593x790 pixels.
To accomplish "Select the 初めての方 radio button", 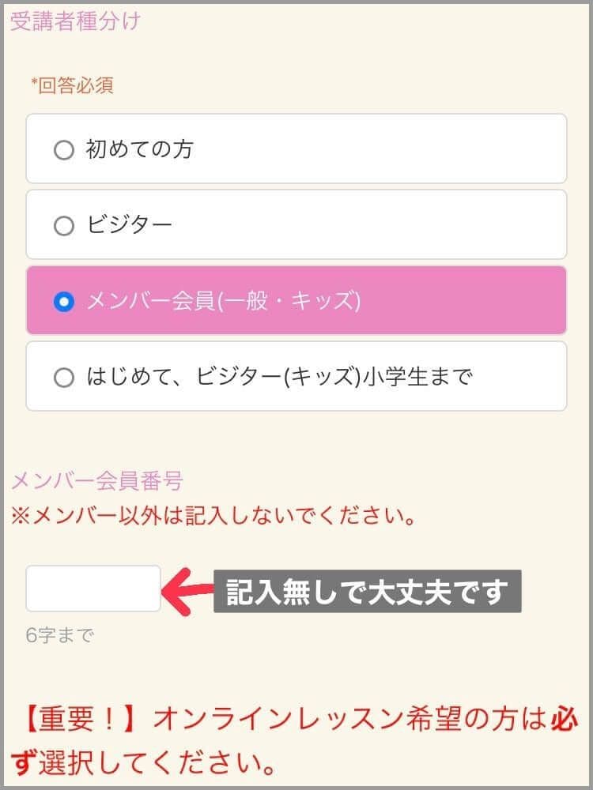I will (x=64, y=150).
